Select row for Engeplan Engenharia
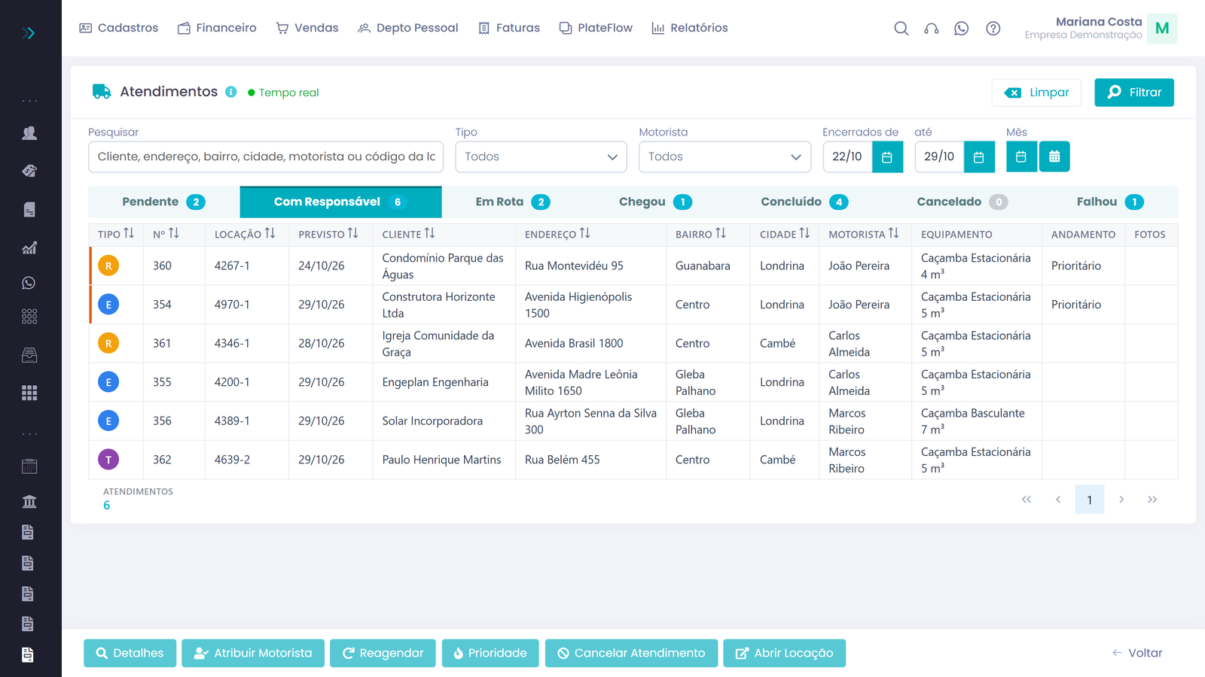1205x677 pixels. click(x=633, y=382)
